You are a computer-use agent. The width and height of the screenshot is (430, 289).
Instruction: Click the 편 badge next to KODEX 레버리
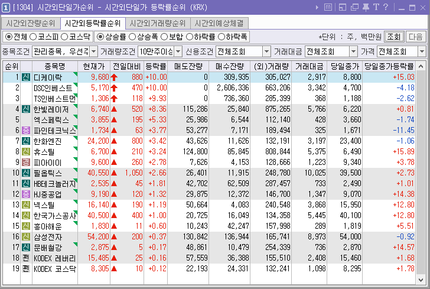coord(26,258)
